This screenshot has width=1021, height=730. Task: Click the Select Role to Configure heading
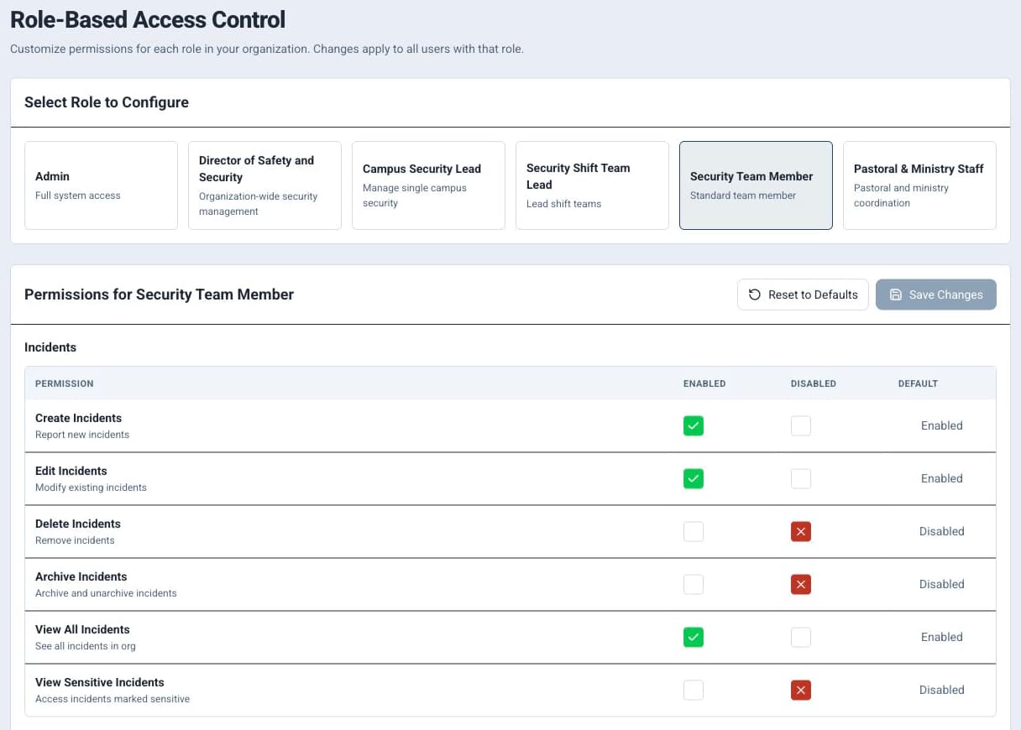(x=107, y=102)
